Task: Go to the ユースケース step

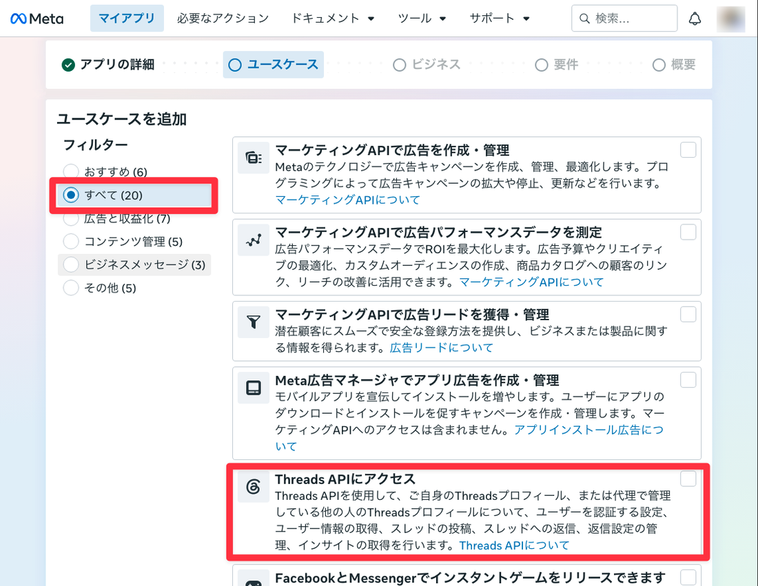Action: 273,65
